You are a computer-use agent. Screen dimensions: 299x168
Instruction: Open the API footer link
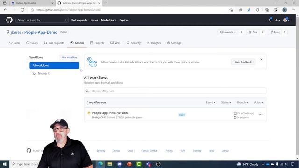(183, 151)
